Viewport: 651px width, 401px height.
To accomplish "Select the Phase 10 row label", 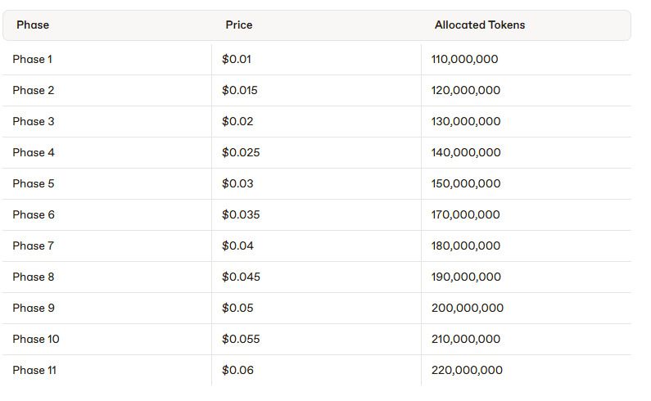I will point(36,339).
